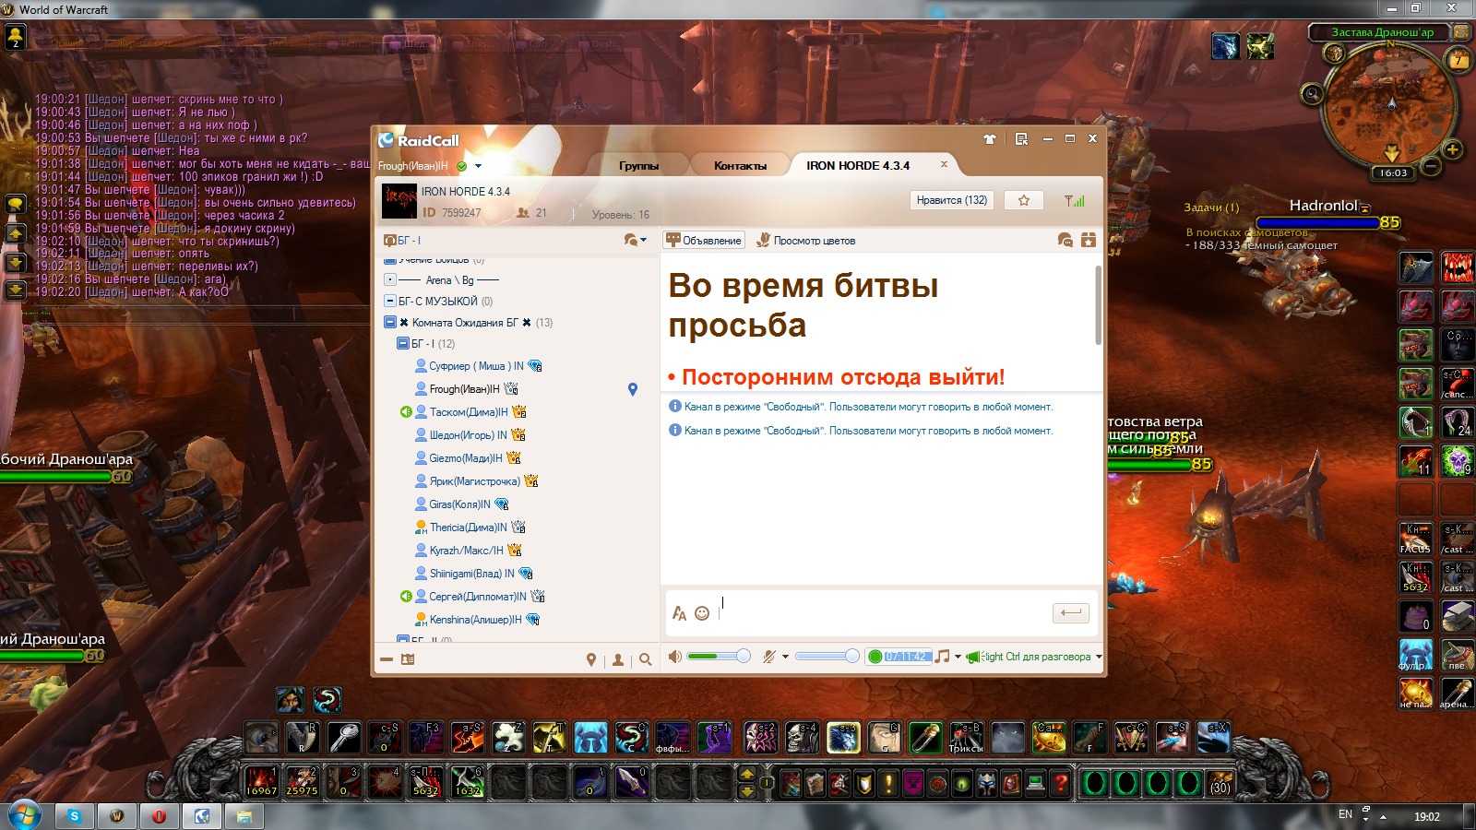The height and width of the screenshot is (830, 1476).
Task: Open the Просмотр цветов tab
Action: 806,241
